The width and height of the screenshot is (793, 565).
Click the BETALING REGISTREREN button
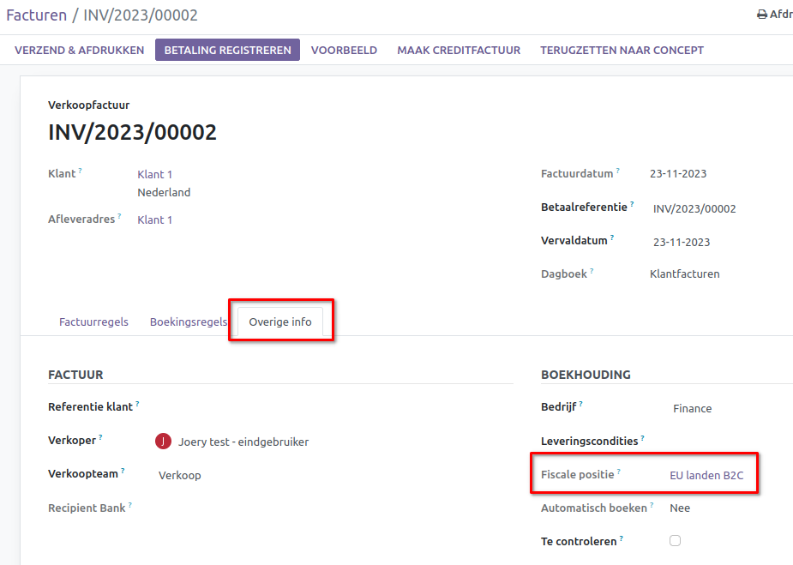(226, 50)
